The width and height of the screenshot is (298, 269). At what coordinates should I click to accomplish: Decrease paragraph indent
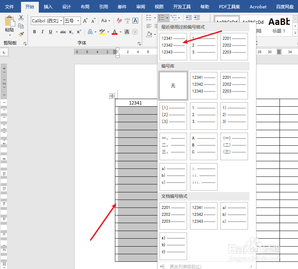coord(189,18)
